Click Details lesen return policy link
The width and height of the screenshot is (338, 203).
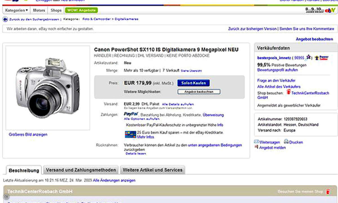136,154
